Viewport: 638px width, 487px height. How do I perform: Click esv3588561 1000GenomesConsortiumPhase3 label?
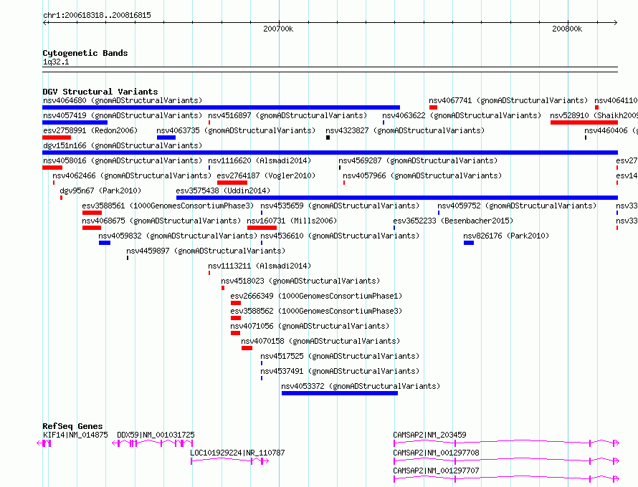[168, 206]
